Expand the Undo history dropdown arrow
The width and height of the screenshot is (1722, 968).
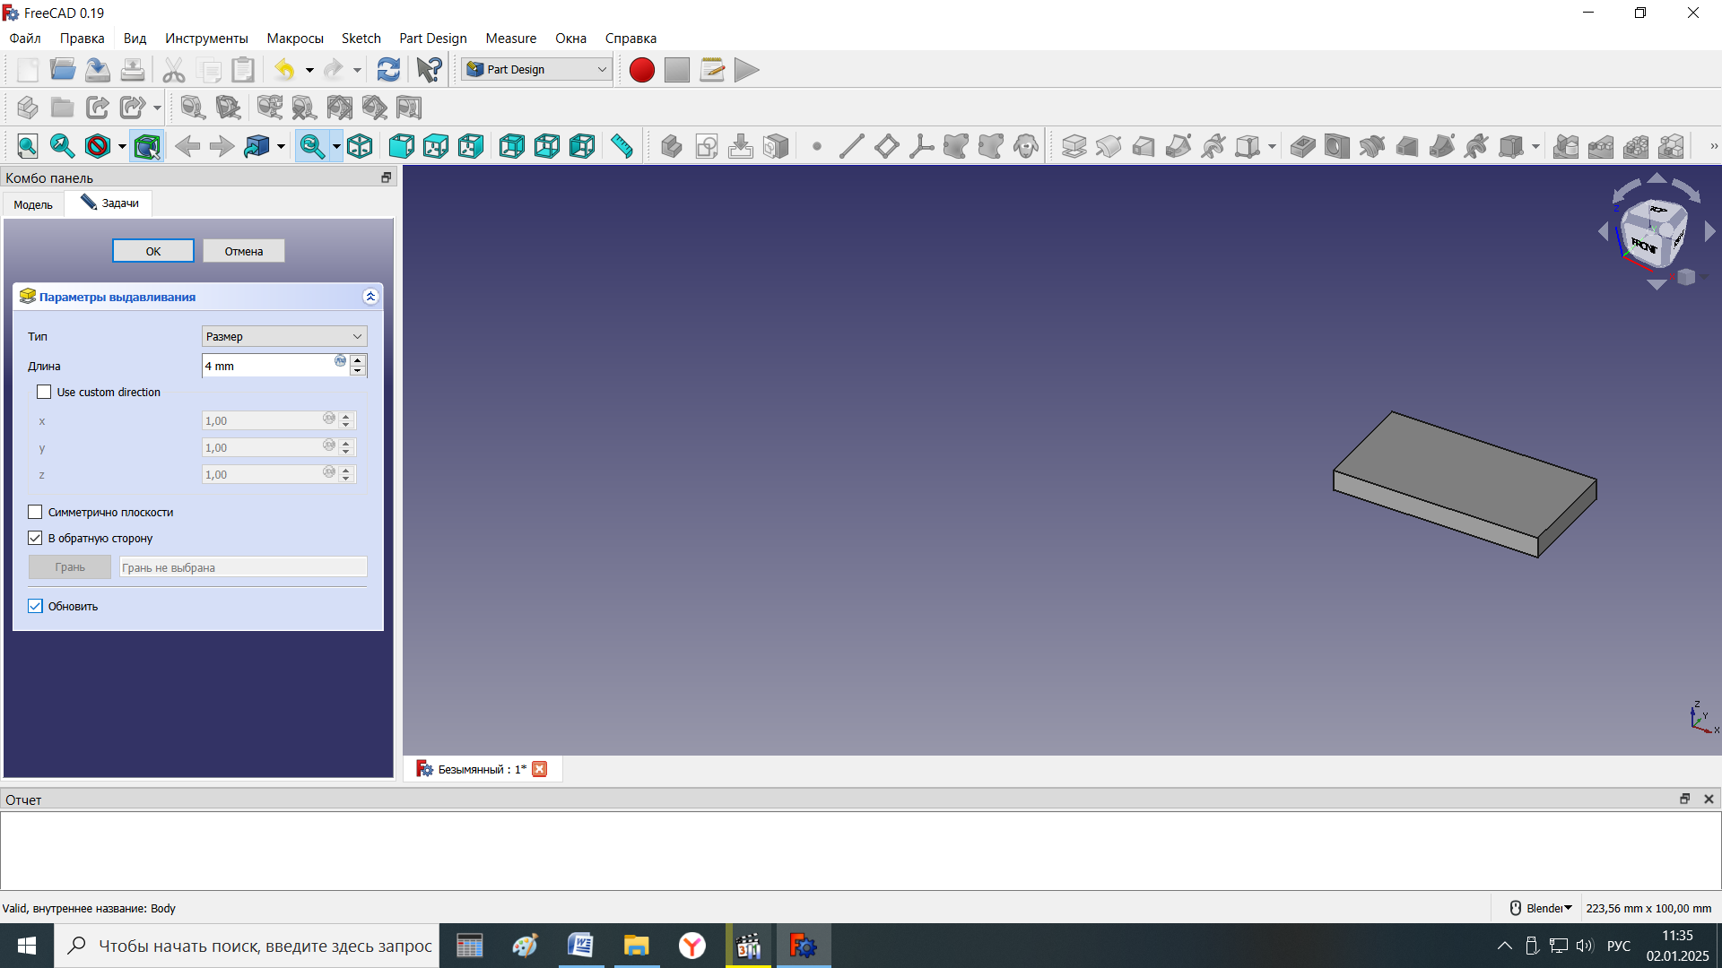[x=309, y=70]
